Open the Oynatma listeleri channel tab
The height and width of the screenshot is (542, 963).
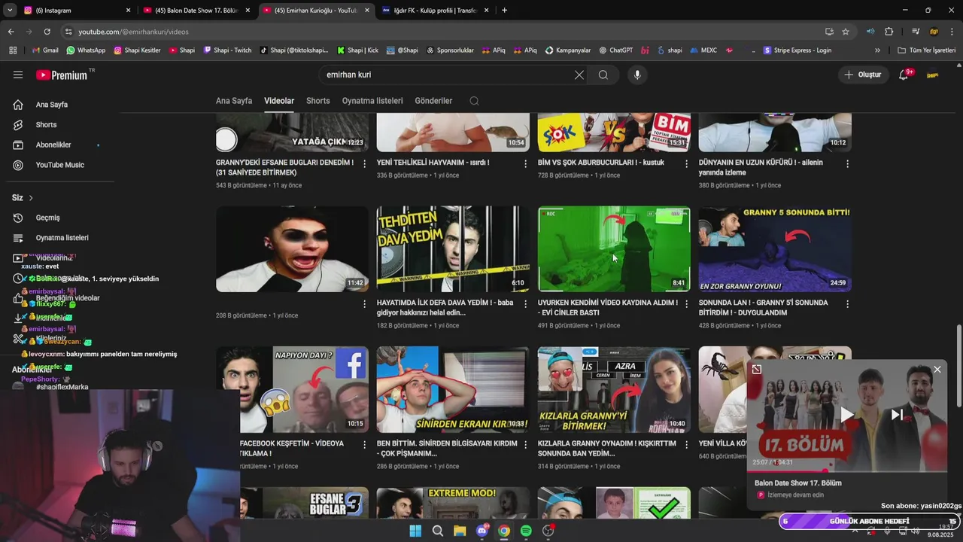point(372,101)
